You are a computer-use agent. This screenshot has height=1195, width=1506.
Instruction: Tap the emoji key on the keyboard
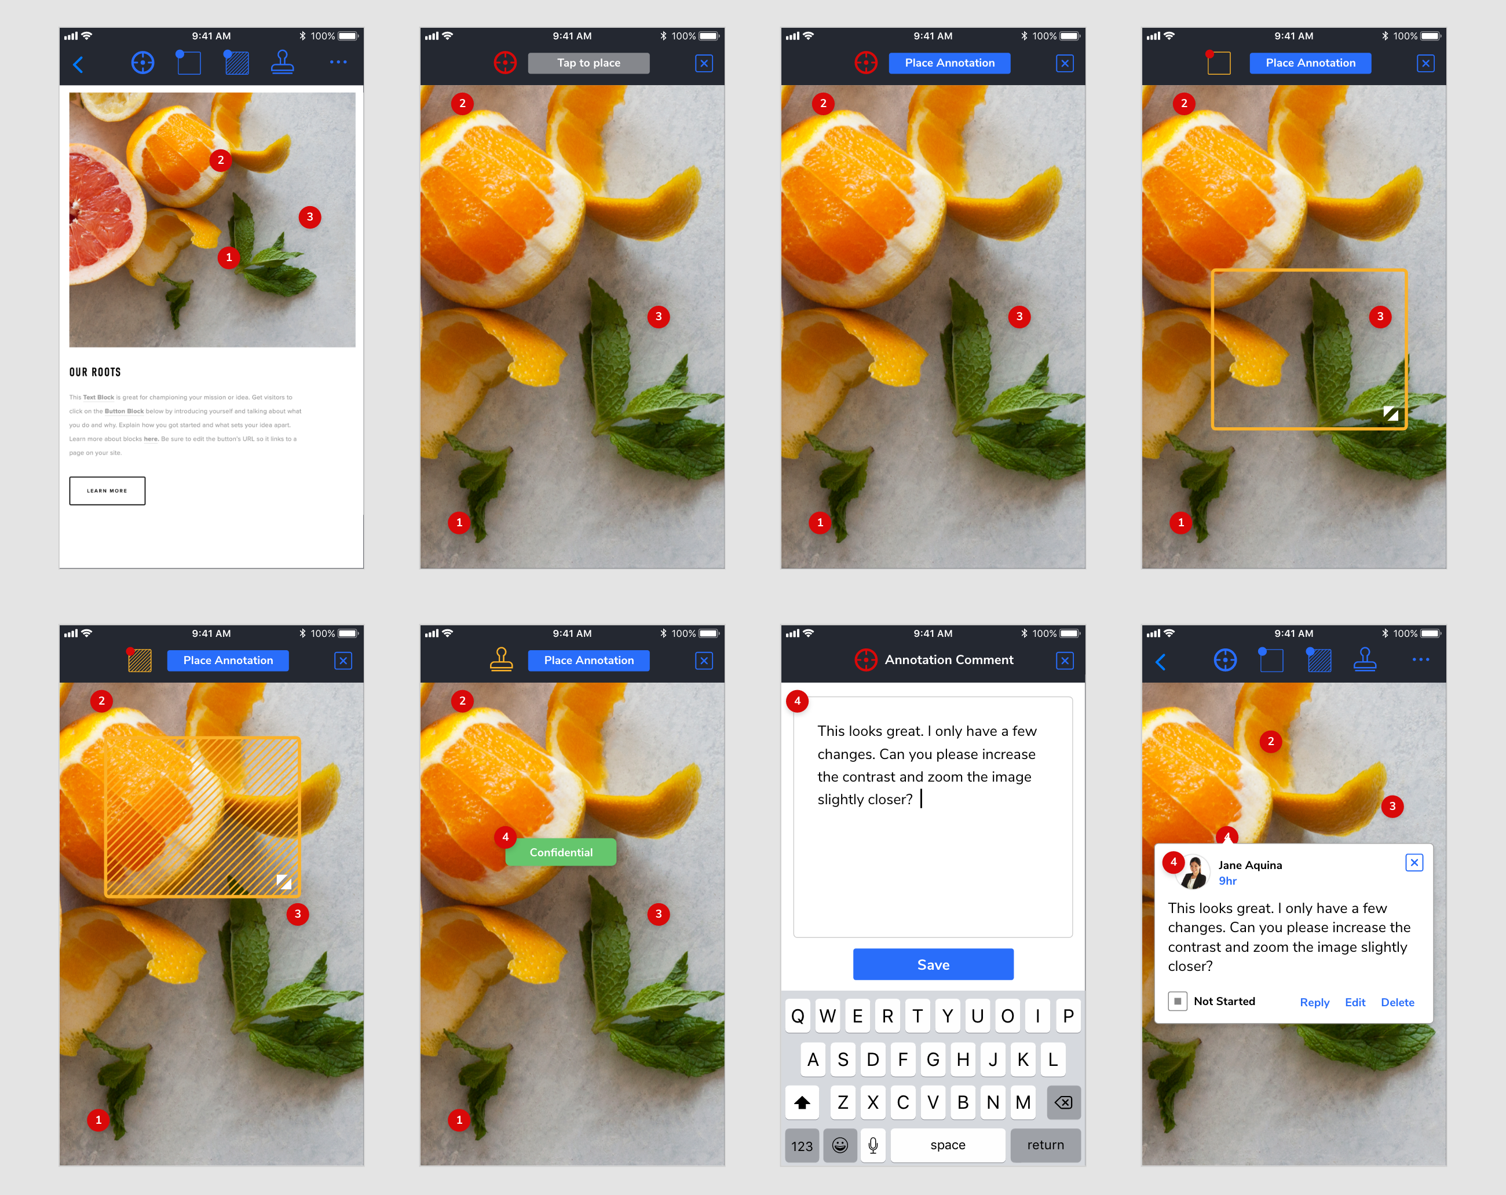(x=840, y=1145)
